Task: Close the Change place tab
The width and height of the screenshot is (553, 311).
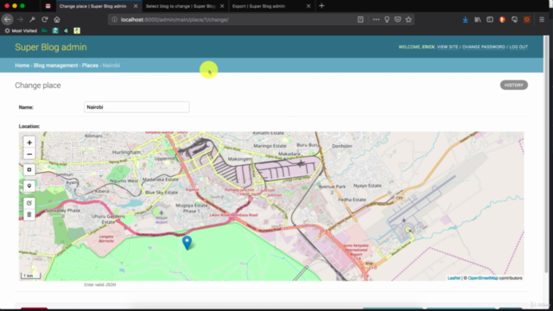Action: click(x=136, y=6)
